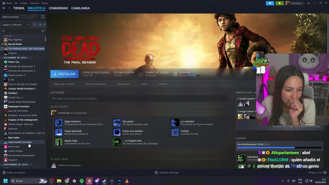Image resolution: width=329 pixels, height=185 pixels.
Task: Open Página de la tienda link
Action: [x=64, y=84]
